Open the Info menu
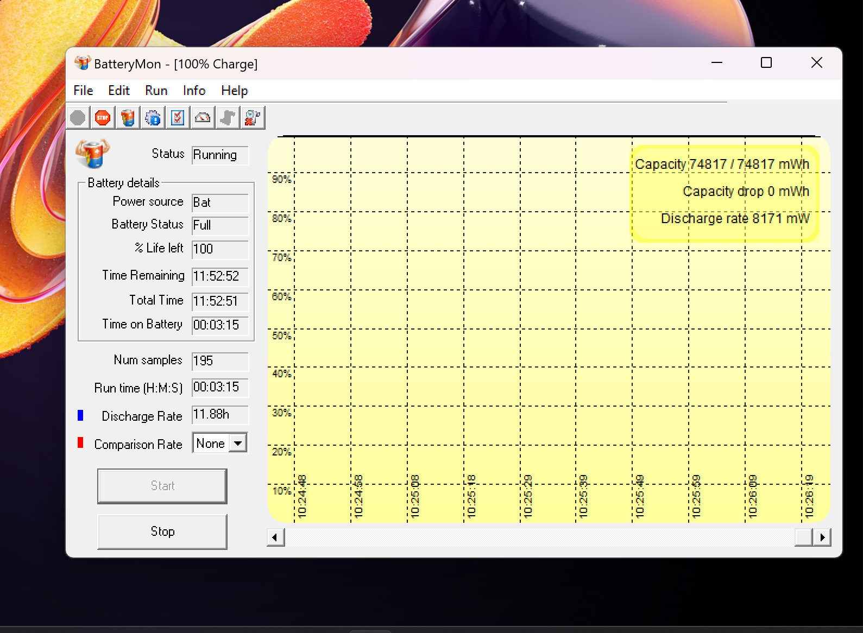 click(x=194, y=91)
